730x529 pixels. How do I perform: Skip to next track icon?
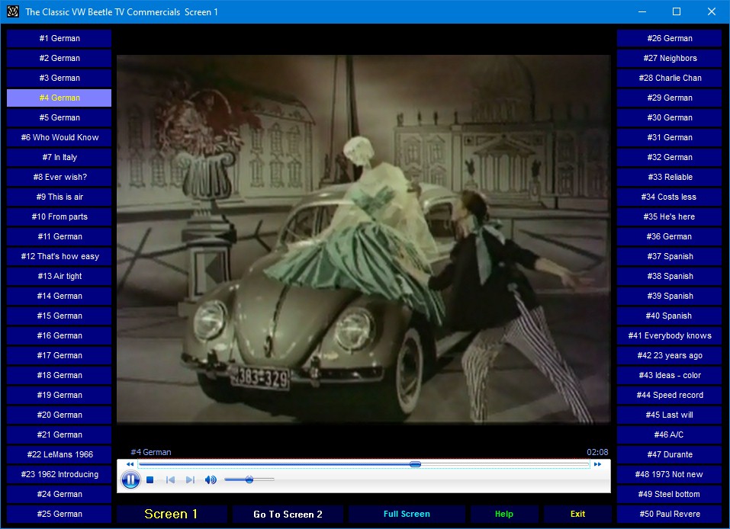(x=190, y=479)
